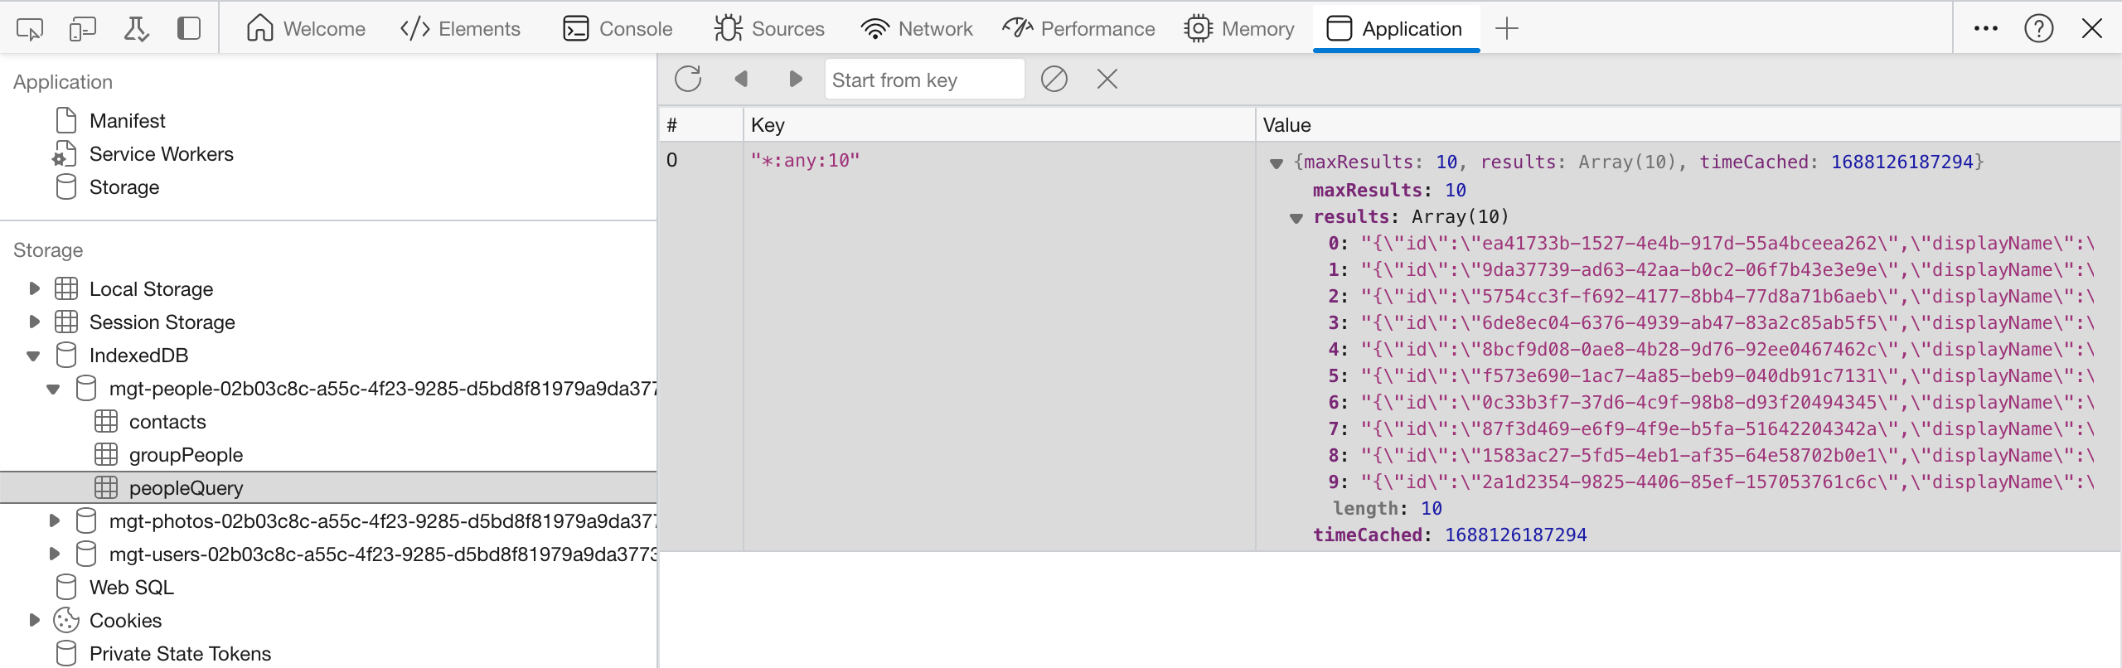Open the Memory tab
2122x668 pixels.
1239,29
